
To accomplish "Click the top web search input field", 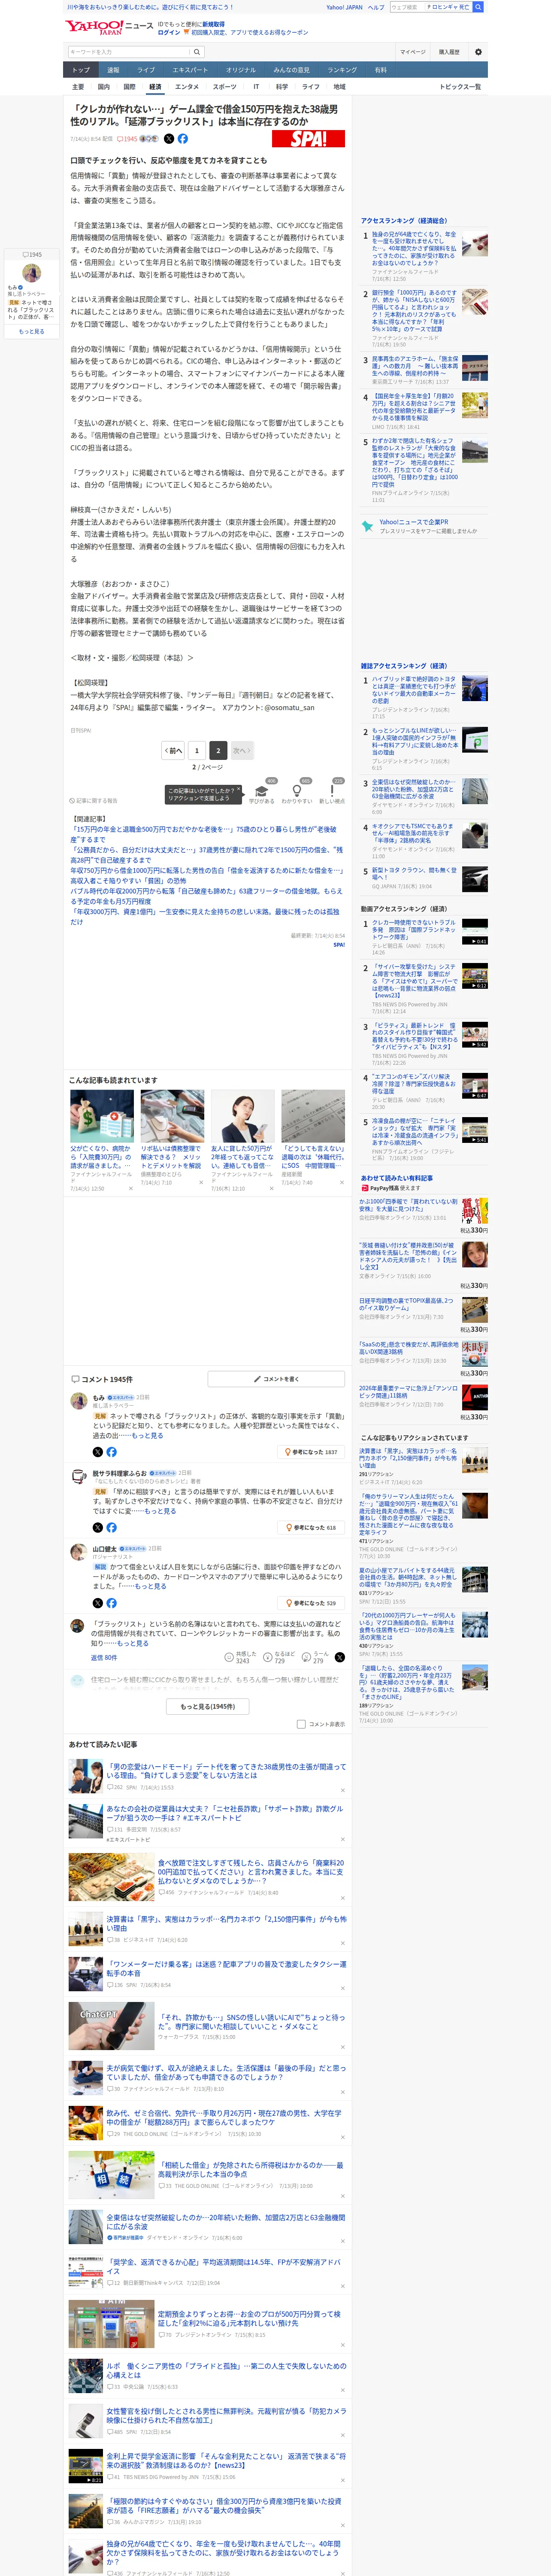I will (x=406, y=7).
